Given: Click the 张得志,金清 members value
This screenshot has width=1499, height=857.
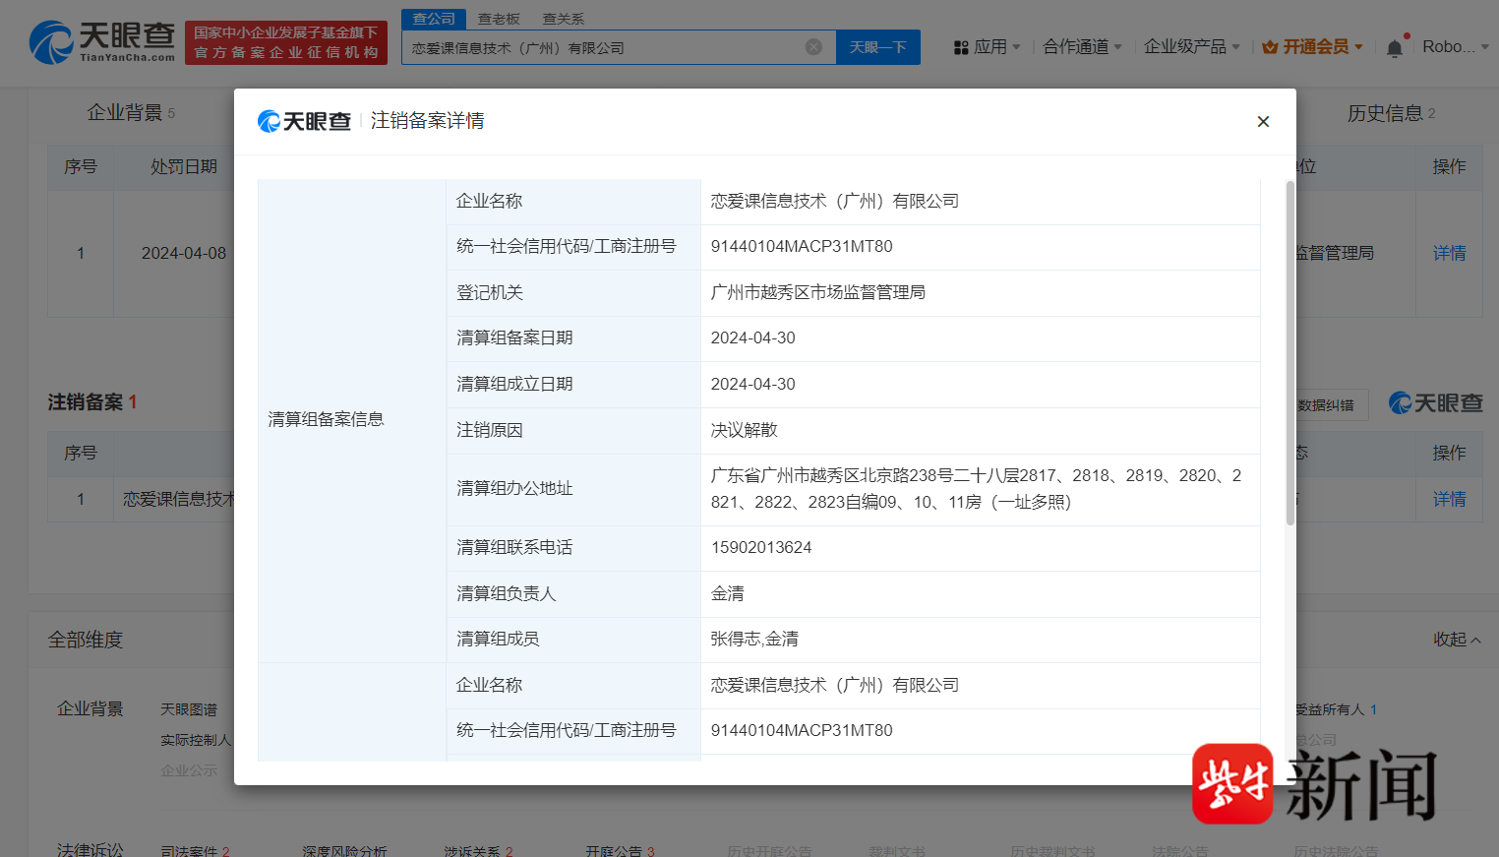Looking at the screenshot, I should 754,639.
